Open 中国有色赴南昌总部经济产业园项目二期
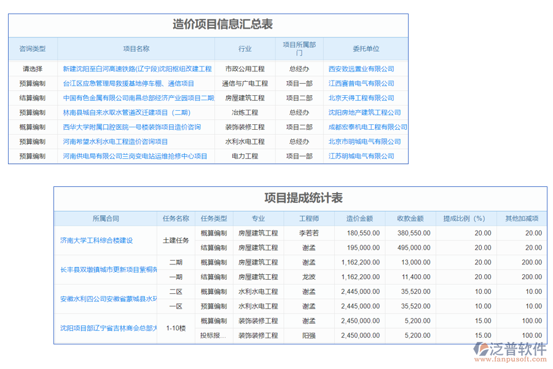The image size is (553, 369). pos(136,98)
